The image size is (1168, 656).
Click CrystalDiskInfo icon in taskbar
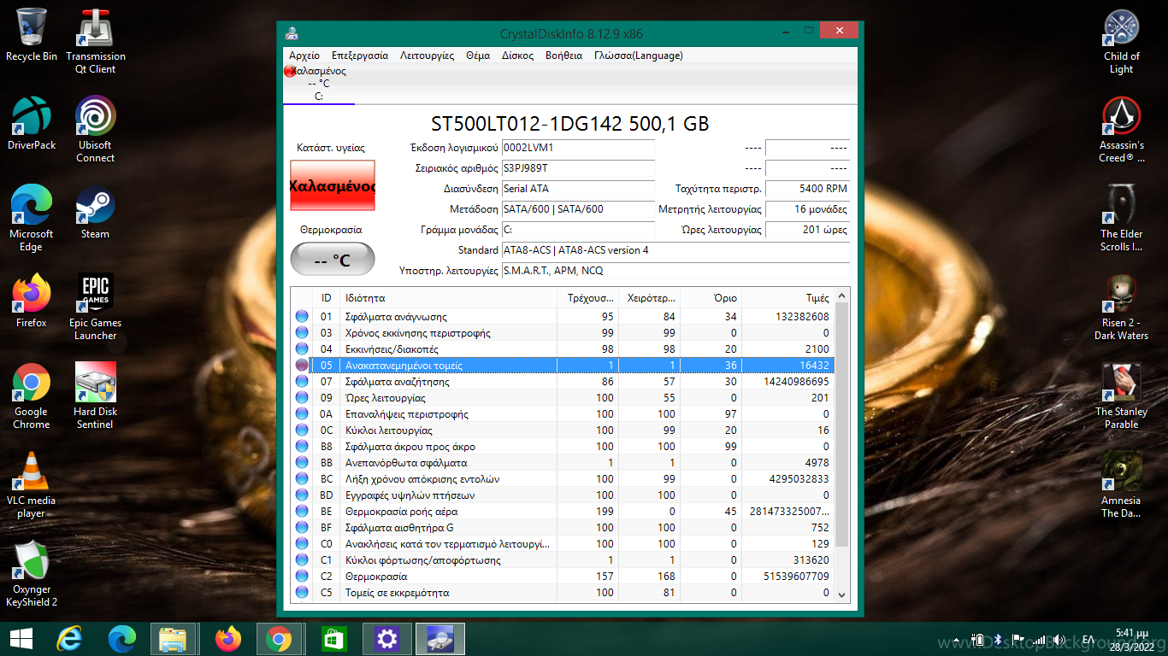(440, 638)
